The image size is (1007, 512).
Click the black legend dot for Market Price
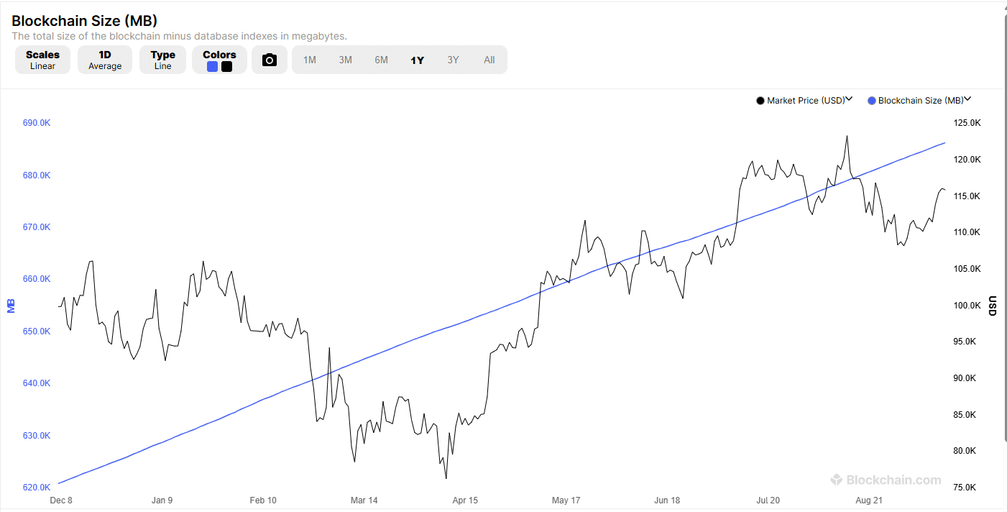[760, 100]
